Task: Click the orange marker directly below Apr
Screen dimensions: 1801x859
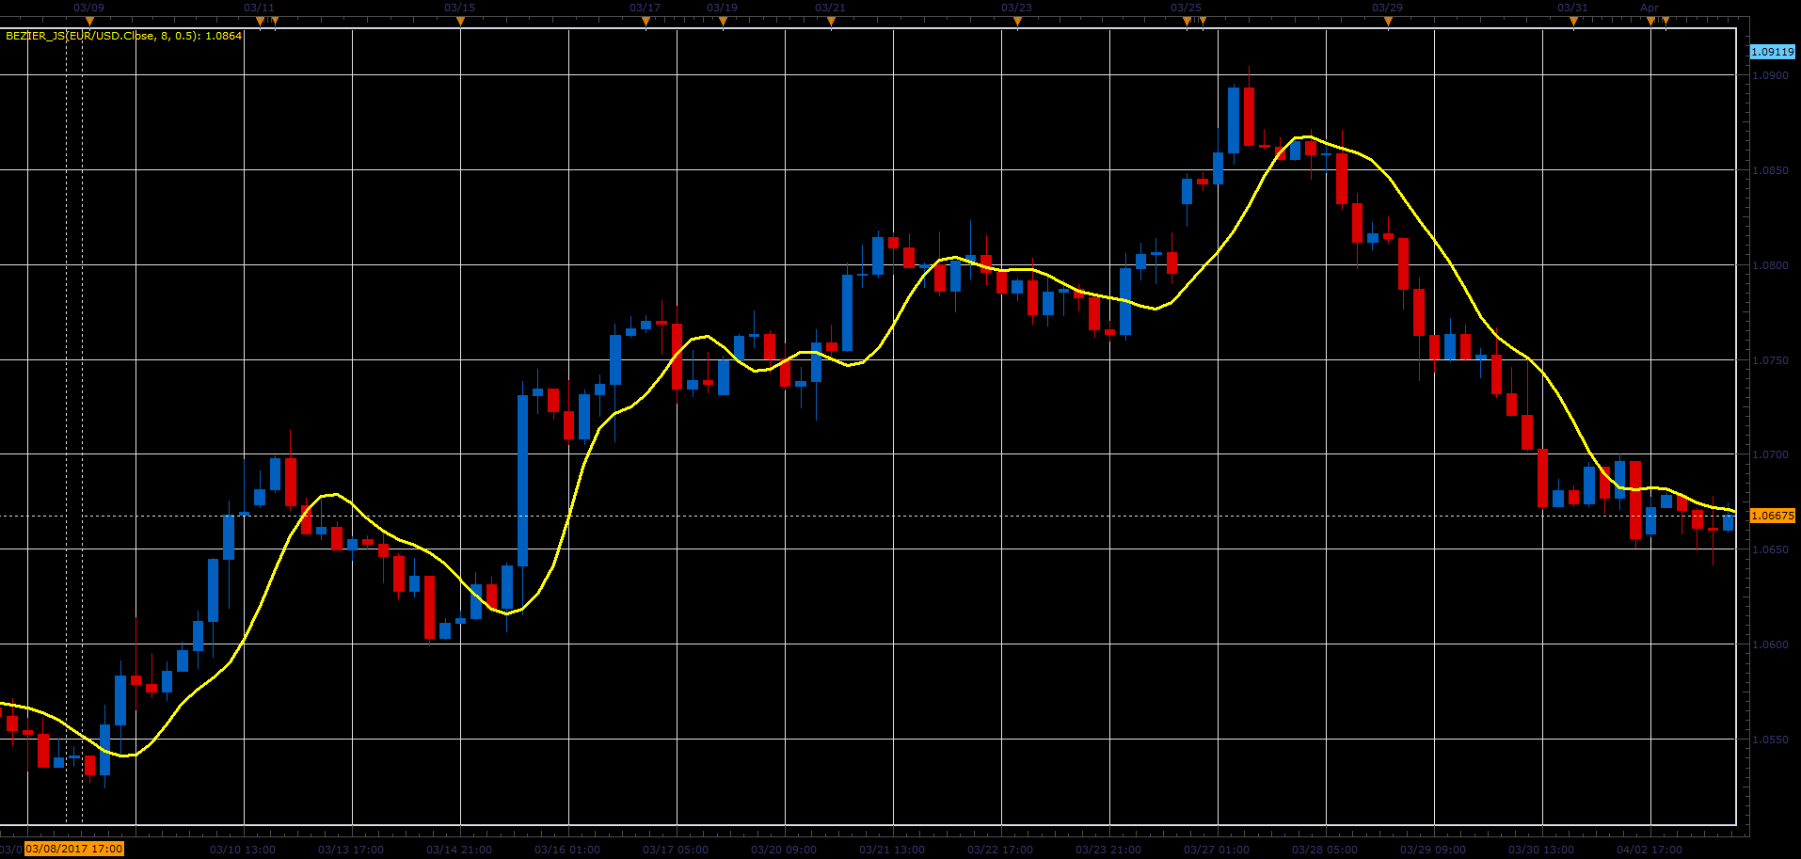Action: [1650, 21]
